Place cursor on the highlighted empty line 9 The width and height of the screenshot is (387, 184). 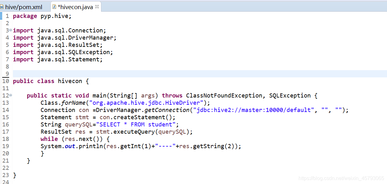pos(200,74)
